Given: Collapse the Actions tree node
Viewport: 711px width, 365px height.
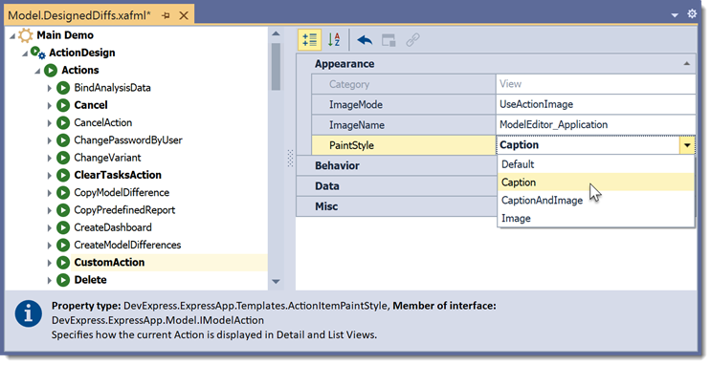Looking at the screenshot, I should click(37, 71).
